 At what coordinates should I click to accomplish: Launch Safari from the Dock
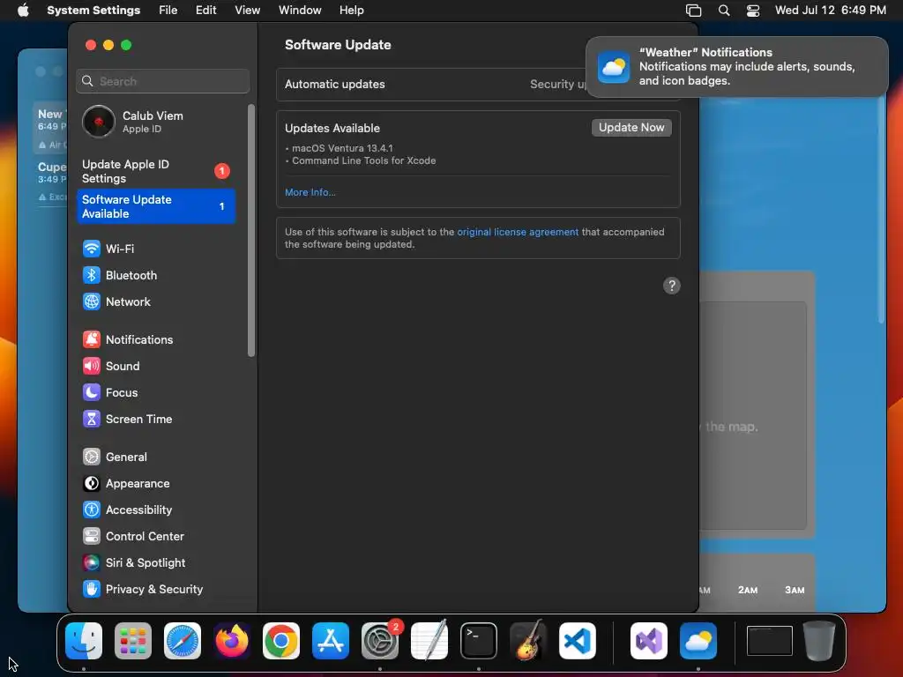click(183, 641)
